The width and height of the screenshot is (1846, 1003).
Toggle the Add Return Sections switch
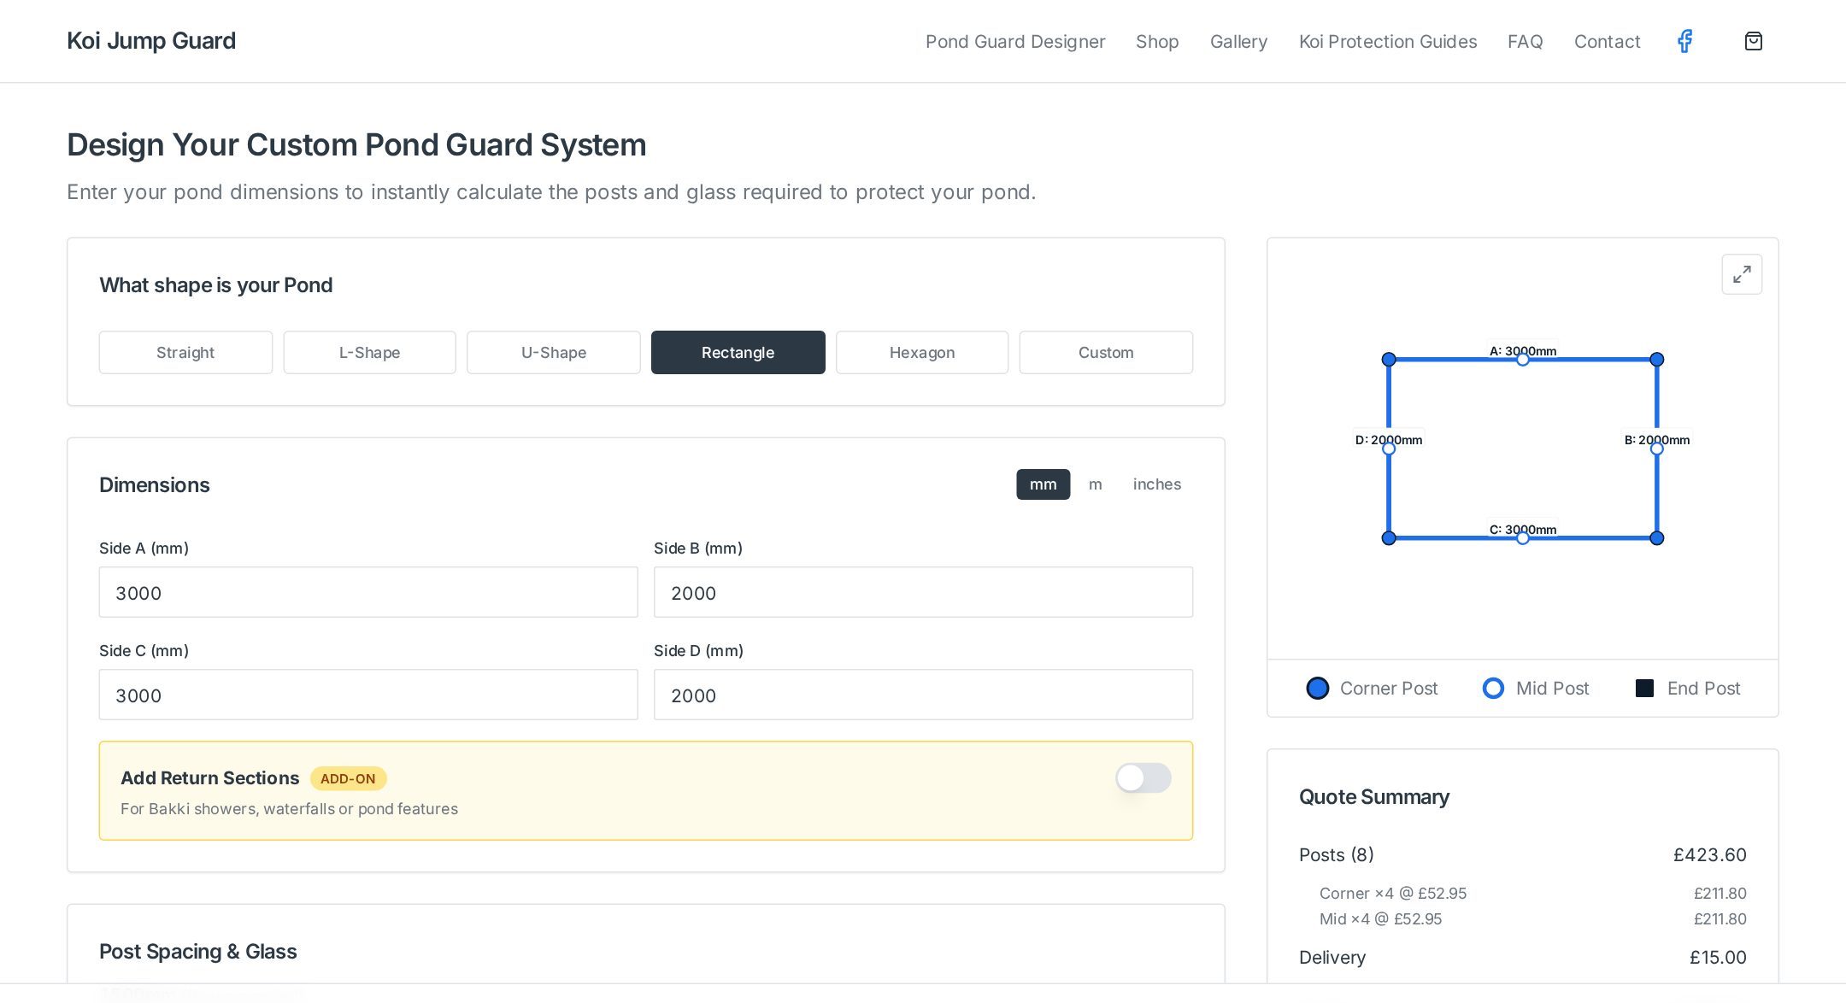[1143, 777]
